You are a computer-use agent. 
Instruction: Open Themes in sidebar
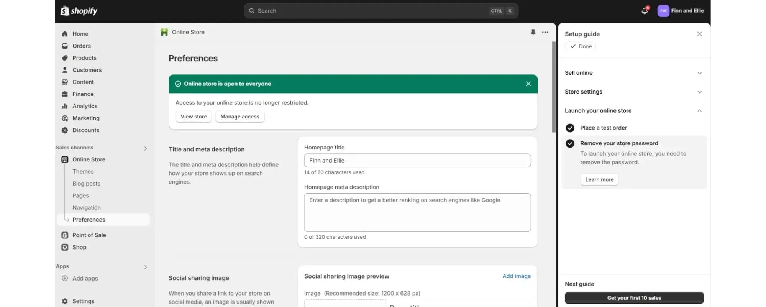point(83,171)
